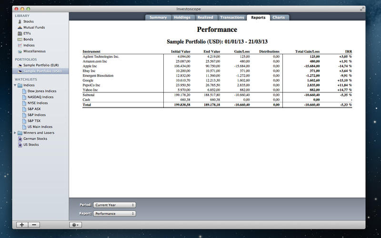Viewport: 381px width, 238px height.
Task: Open the Transactions tab
Action: (232, 18)
